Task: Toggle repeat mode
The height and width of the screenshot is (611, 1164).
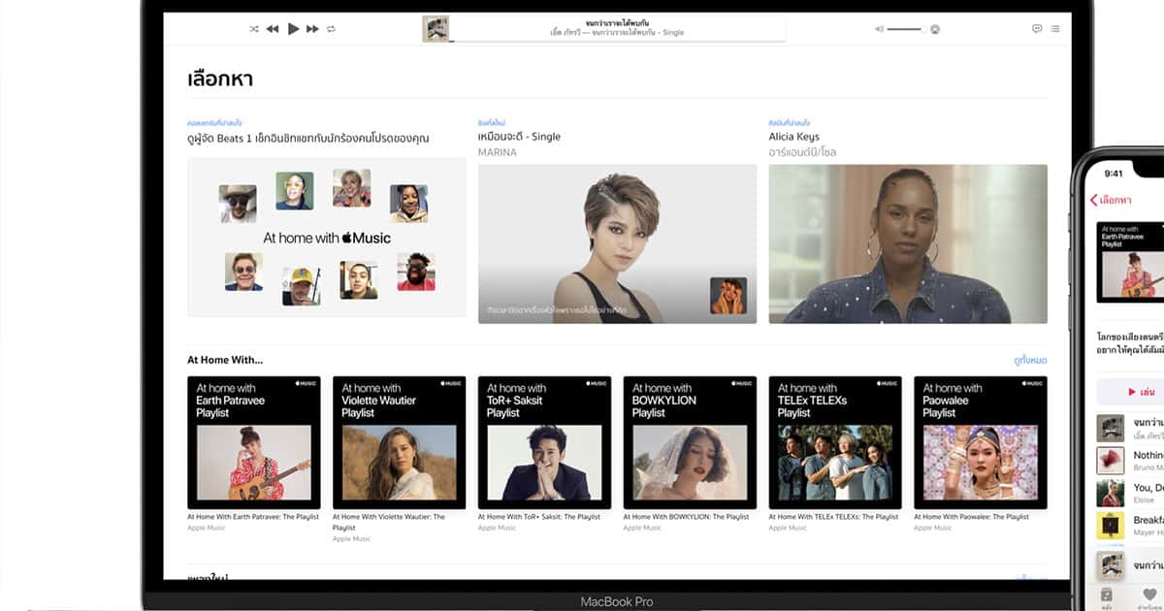Action: 331,29
